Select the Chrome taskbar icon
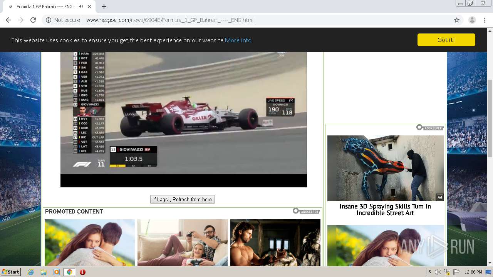The height and width of the screenshot is (277, 493). [x=69, y=272]
